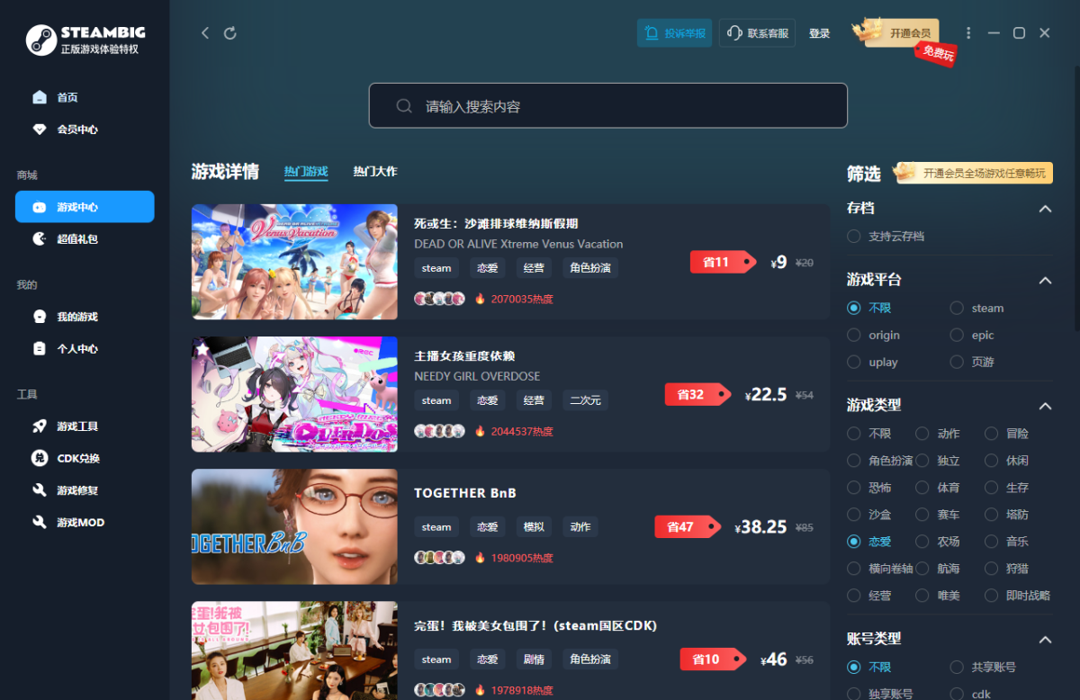The width and height of the screenshot is (1080, 700).
Task: Go to 会员中心 diamond icon
Action: tap(40, 130)
